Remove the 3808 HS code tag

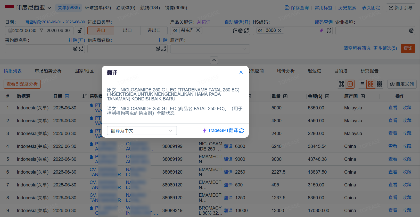pos(279,30)
